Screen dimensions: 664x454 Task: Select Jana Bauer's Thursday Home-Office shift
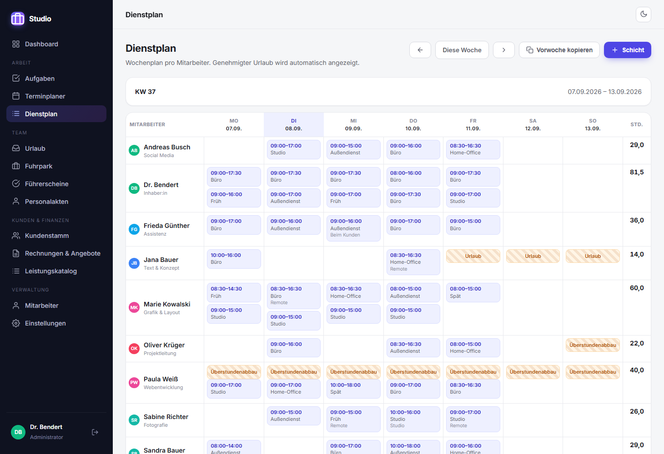(413, 262)
